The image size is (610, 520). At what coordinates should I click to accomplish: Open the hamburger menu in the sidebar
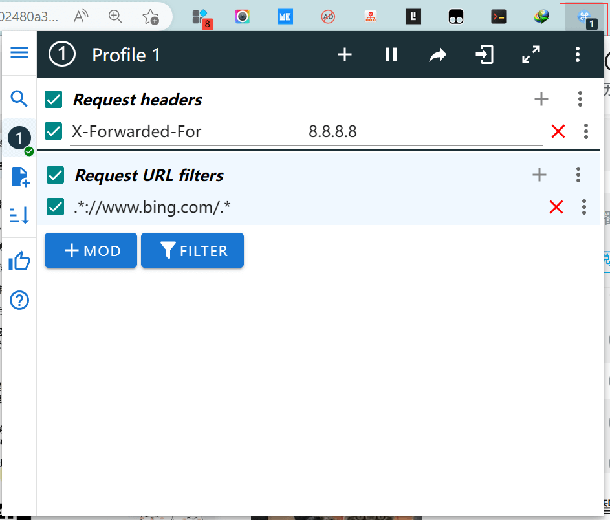coord(19,52)
